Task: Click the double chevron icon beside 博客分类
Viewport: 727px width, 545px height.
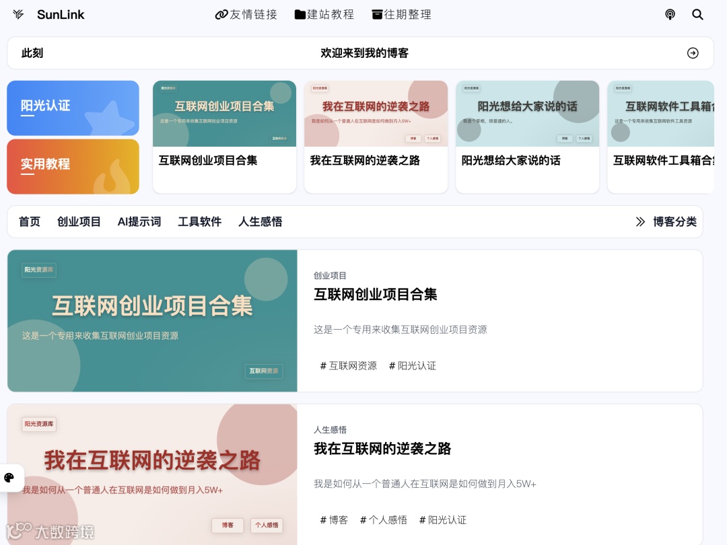Action: pos(640,221)
